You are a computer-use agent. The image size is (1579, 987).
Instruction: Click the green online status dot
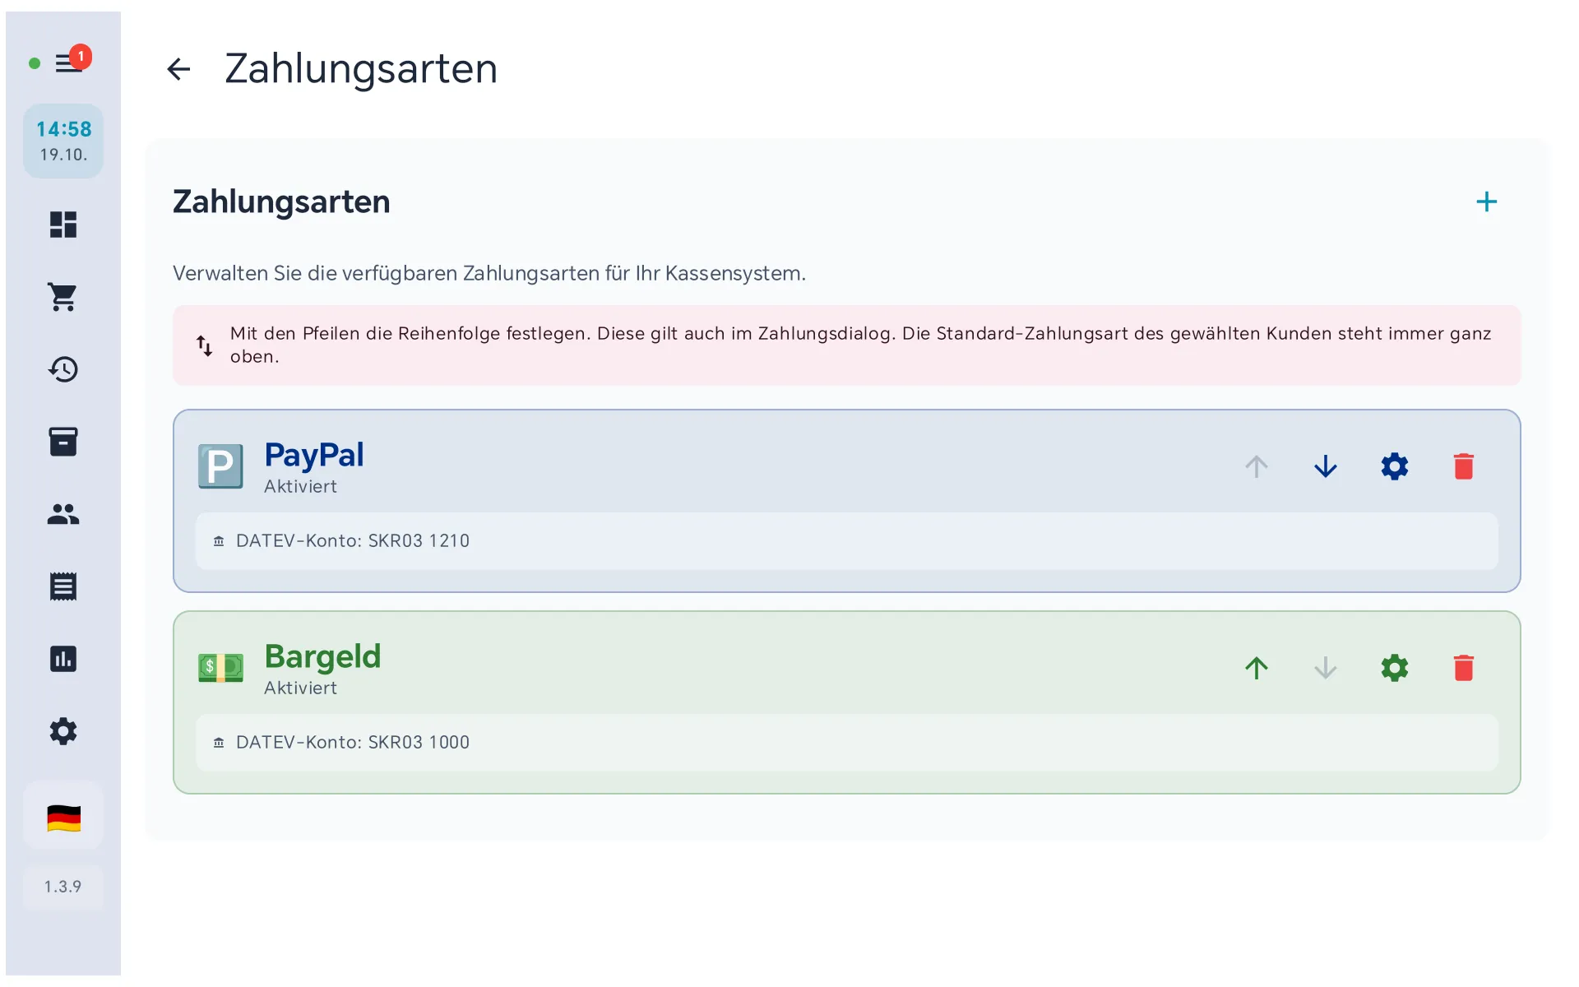35,63
